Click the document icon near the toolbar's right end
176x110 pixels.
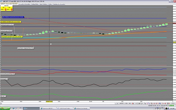(168, 103)
